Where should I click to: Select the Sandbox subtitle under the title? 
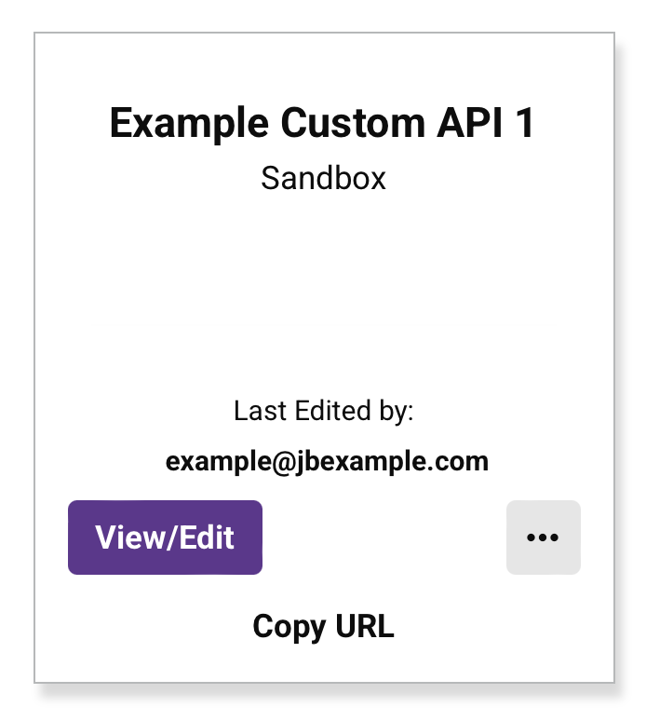coord(323,178)
